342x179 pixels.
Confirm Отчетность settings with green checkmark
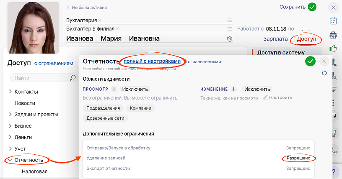[x=310, y=61]
